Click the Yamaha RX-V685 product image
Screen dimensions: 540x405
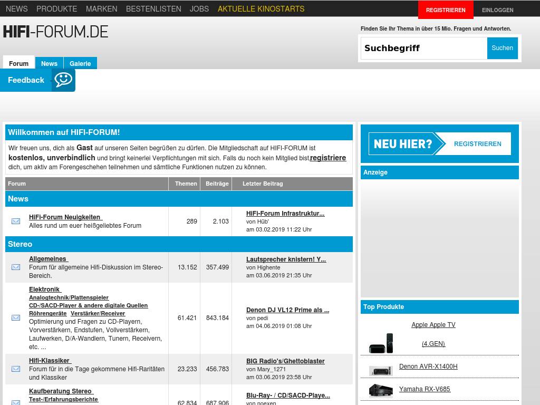pyautogui.click(x=381, y=390)
